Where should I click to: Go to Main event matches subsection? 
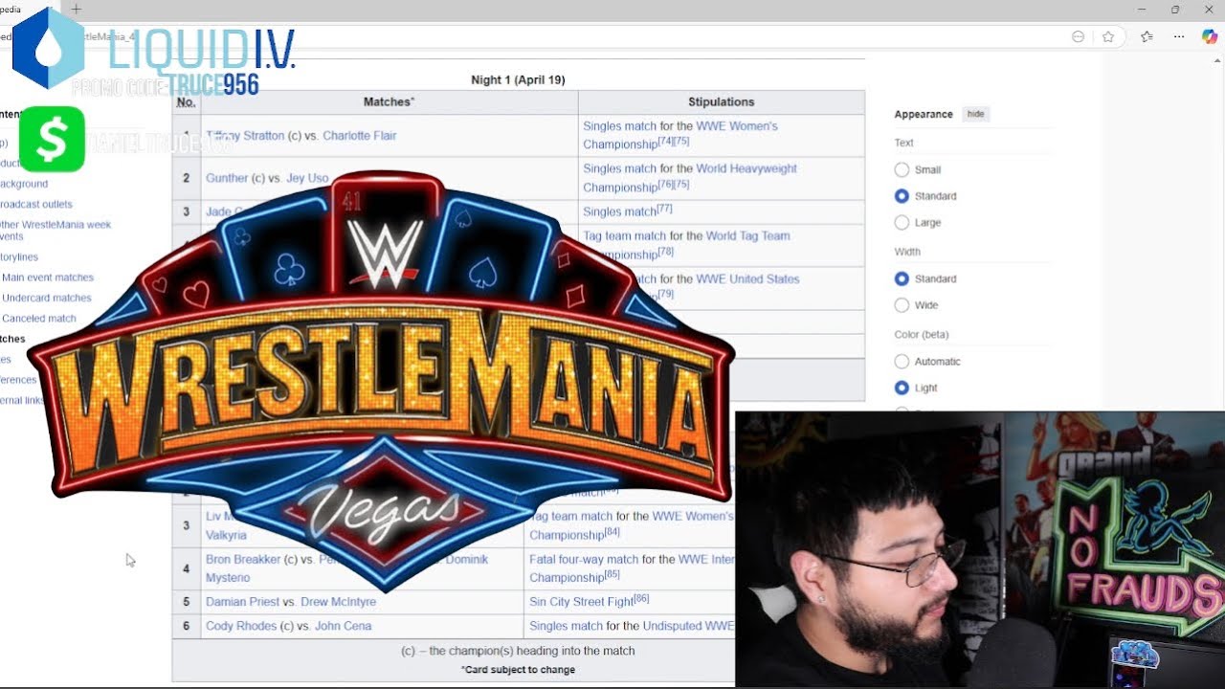48,278
